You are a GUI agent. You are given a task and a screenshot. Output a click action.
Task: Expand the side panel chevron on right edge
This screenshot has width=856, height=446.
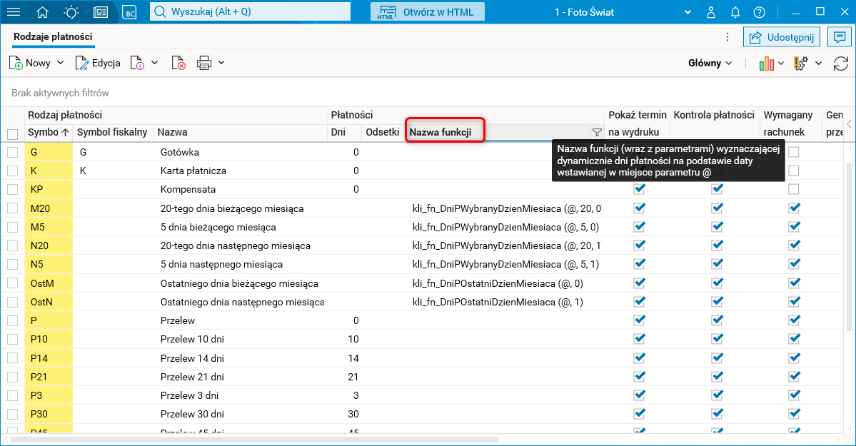tap(850, 124)
